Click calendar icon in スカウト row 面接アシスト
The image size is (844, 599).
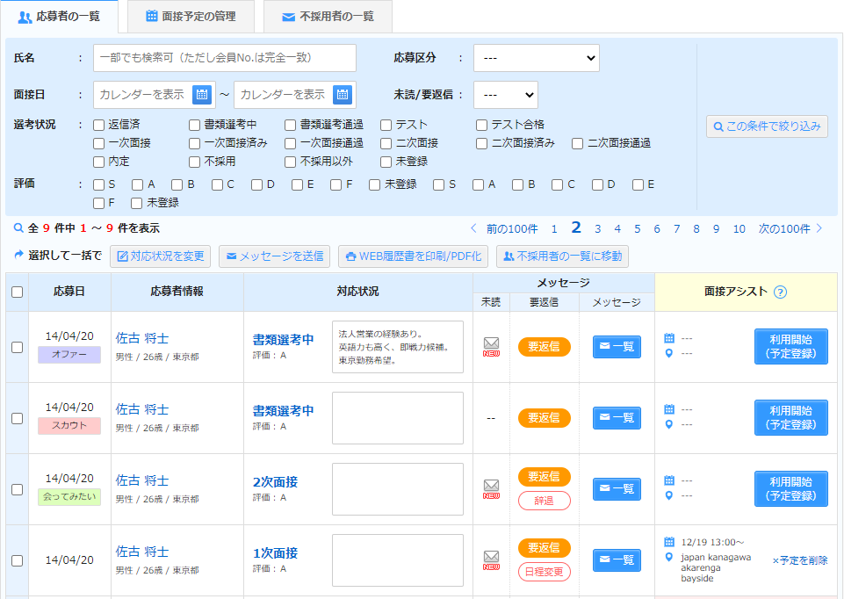669,409
